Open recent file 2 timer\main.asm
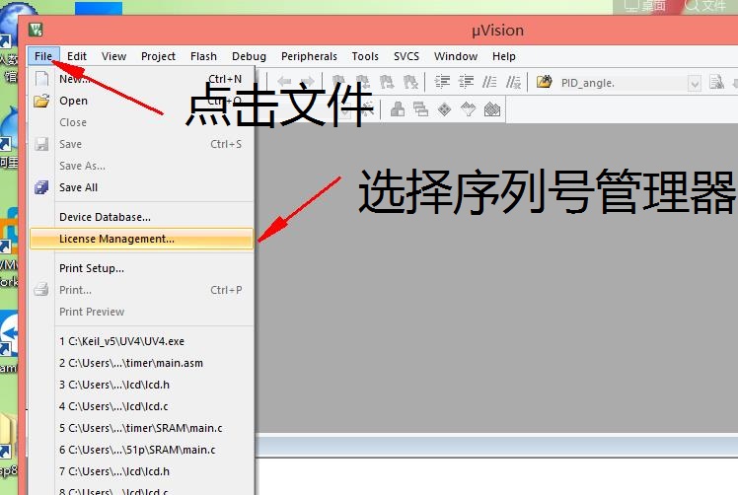 pyautogui.click(x=141, y=363)
